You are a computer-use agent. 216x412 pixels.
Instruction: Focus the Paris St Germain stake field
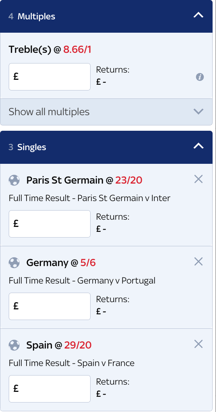click(50, 224)
